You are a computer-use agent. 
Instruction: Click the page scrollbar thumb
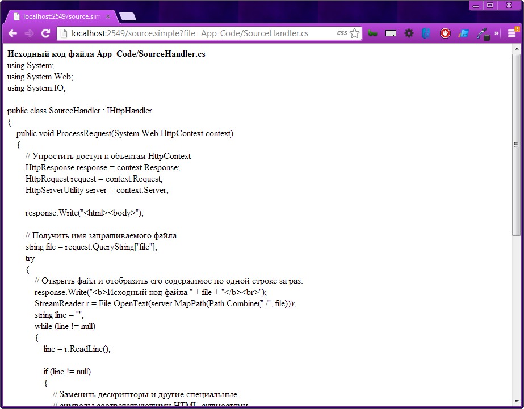(516, 145)
